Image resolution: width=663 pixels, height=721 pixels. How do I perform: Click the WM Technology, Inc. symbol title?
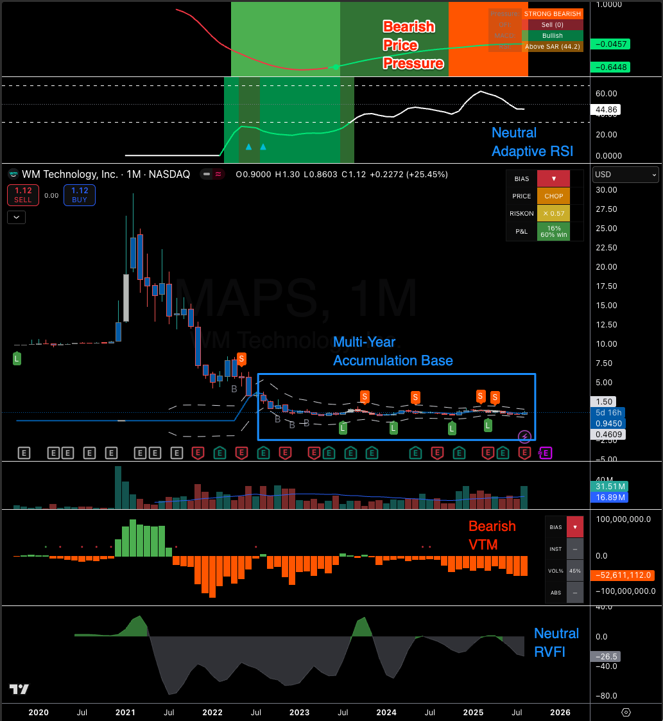(x=70, y=174)
